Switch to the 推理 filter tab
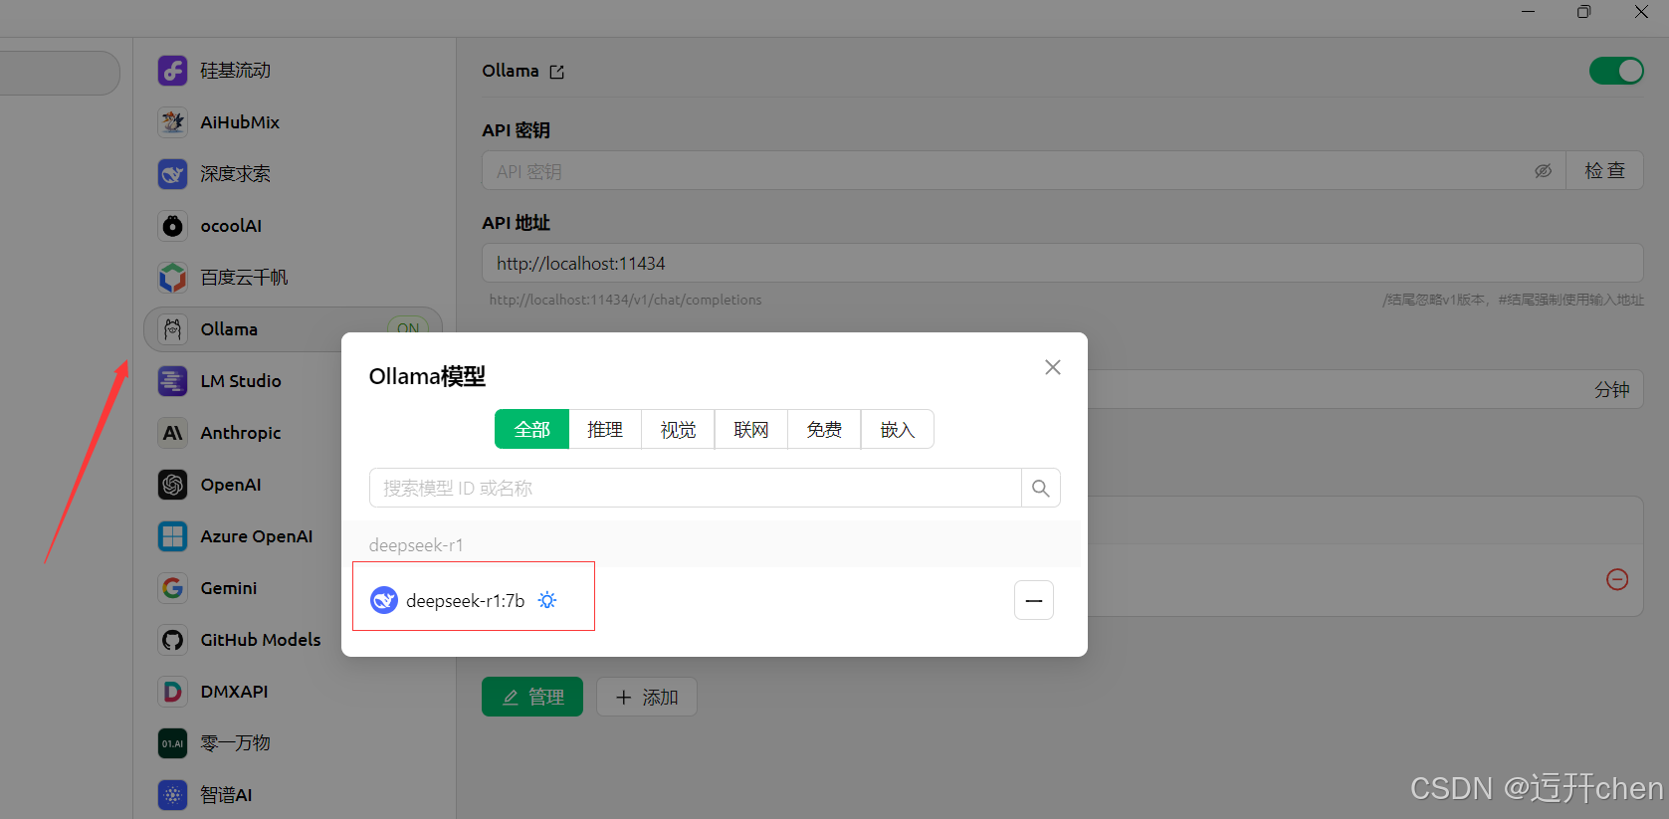Viewport: 1669px width, 819px height. (605, 429)
